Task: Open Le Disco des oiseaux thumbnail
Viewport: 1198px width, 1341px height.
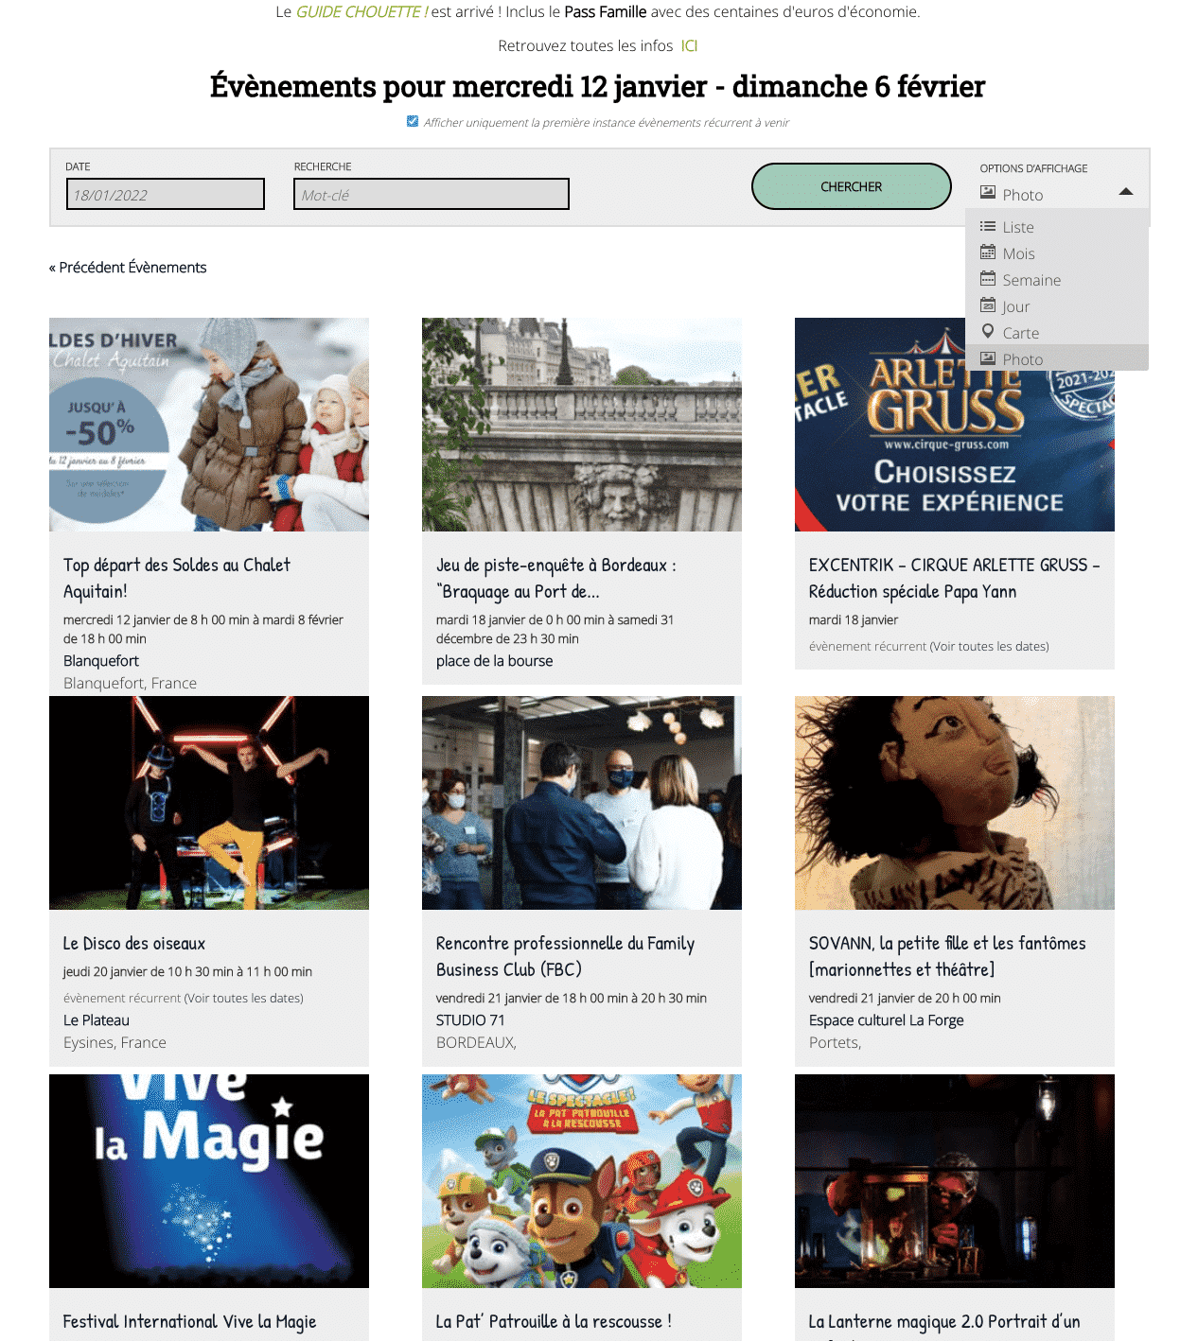Action: [x=209, y=803]
